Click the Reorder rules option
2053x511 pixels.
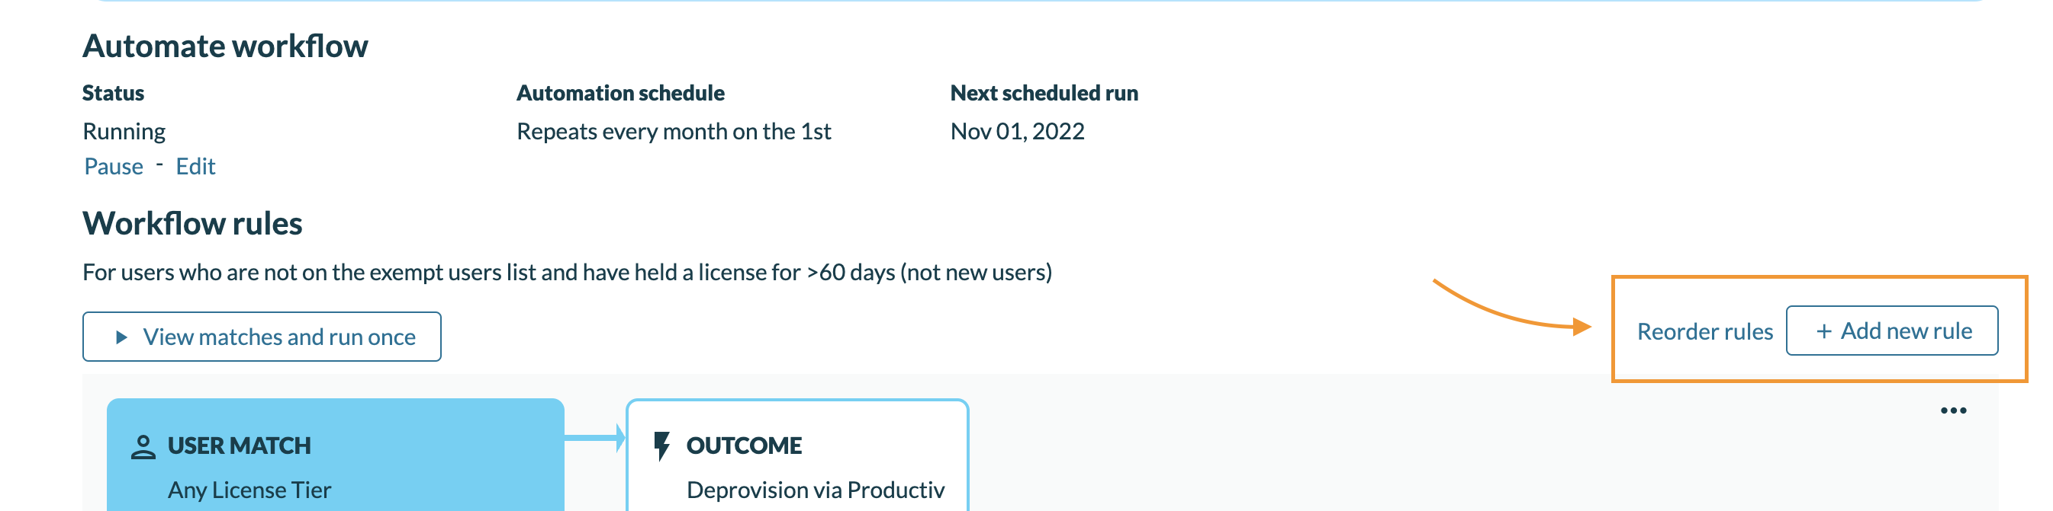coord(1703,331)
